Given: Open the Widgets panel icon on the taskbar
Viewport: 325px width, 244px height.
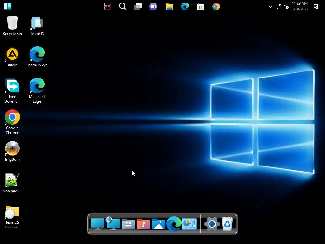Looking at the screenshot, I should click(8, 6).
